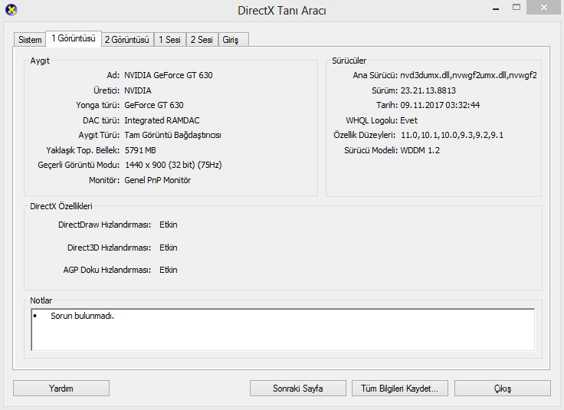Click the 'Geçerli Görüntü Modu:' label
This screenshot has height=410, width=564.
[x=79, y=165]
